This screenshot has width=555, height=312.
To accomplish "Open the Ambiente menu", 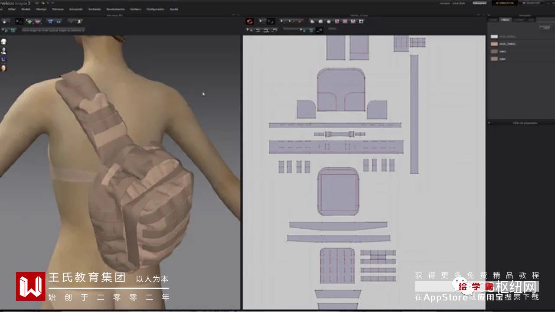I will tap(95, 9).
